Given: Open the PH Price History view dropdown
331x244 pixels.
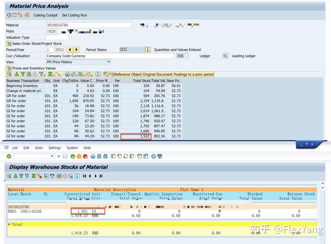Looking at the screenshot, I should [x=108, y=62].
